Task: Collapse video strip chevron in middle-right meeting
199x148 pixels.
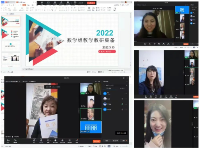Action: click(x=183, y=72)
